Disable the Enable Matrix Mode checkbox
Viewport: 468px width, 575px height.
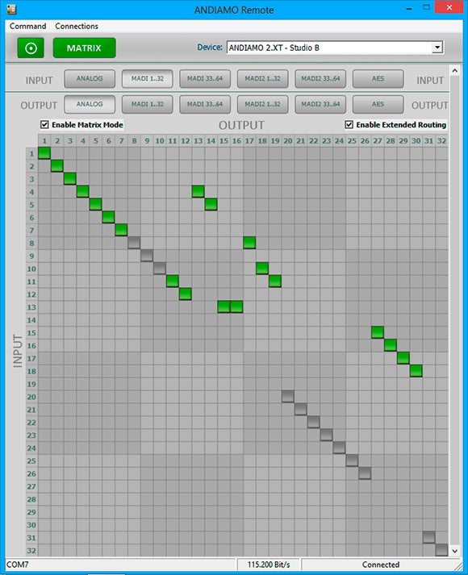pyautogui.click(x=44, y=125)
